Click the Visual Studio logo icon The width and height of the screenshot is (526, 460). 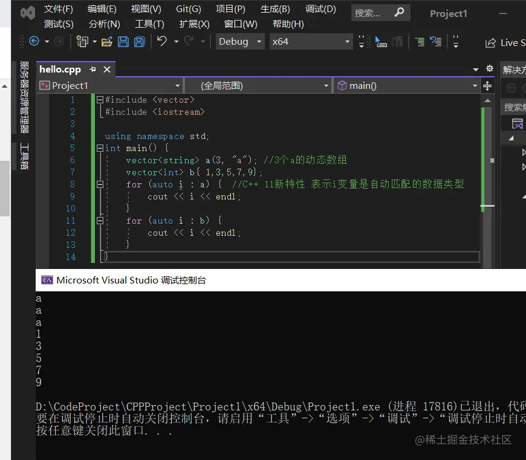[27, 13]
